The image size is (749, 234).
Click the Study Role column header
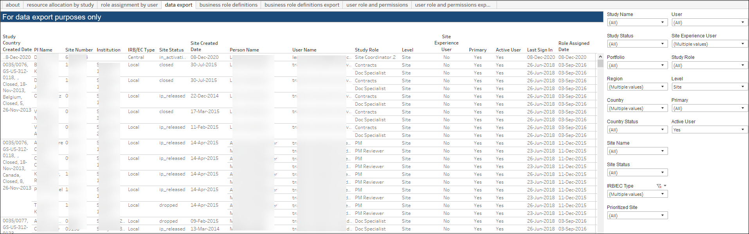(x=367, y=50)
